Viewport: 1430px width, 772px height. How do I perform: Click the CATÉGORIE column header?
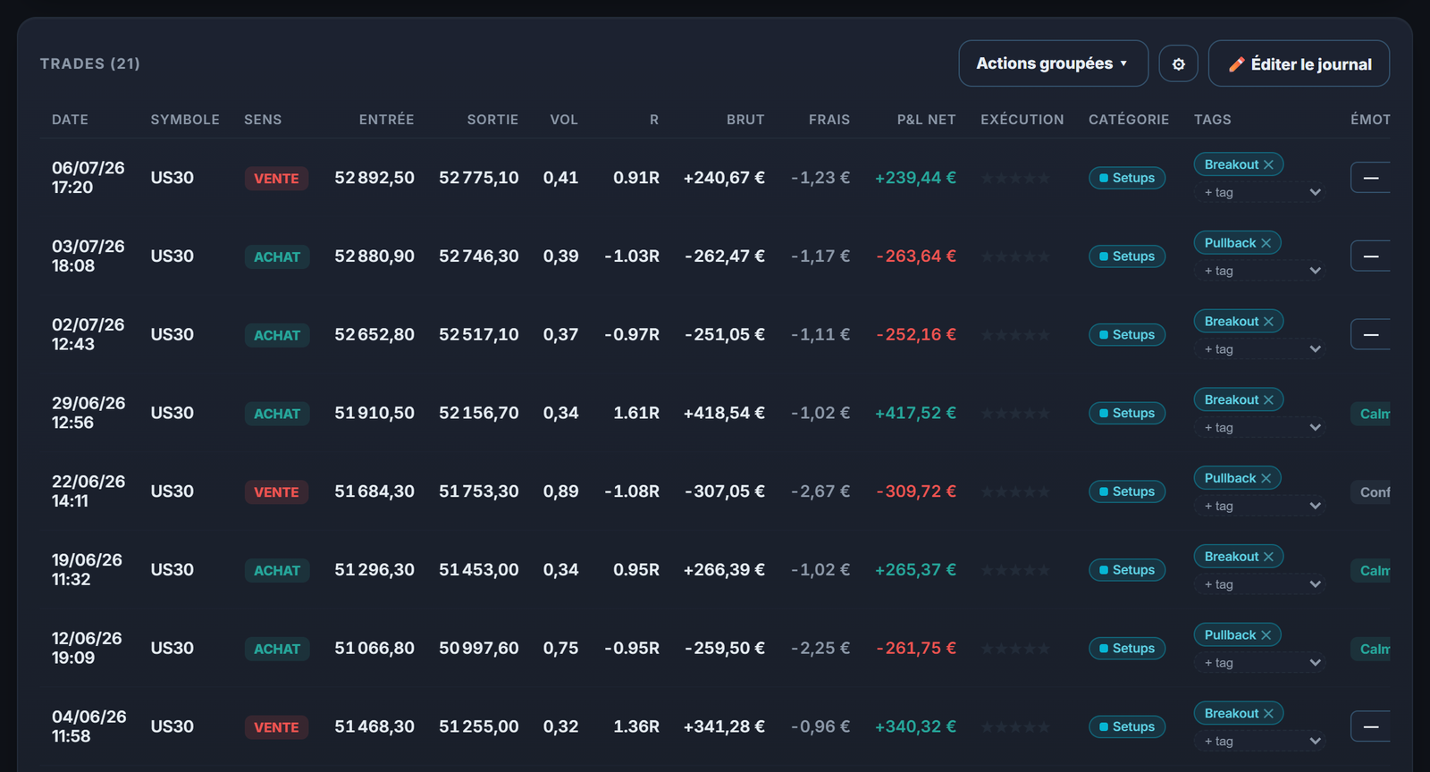[1129, 120]
